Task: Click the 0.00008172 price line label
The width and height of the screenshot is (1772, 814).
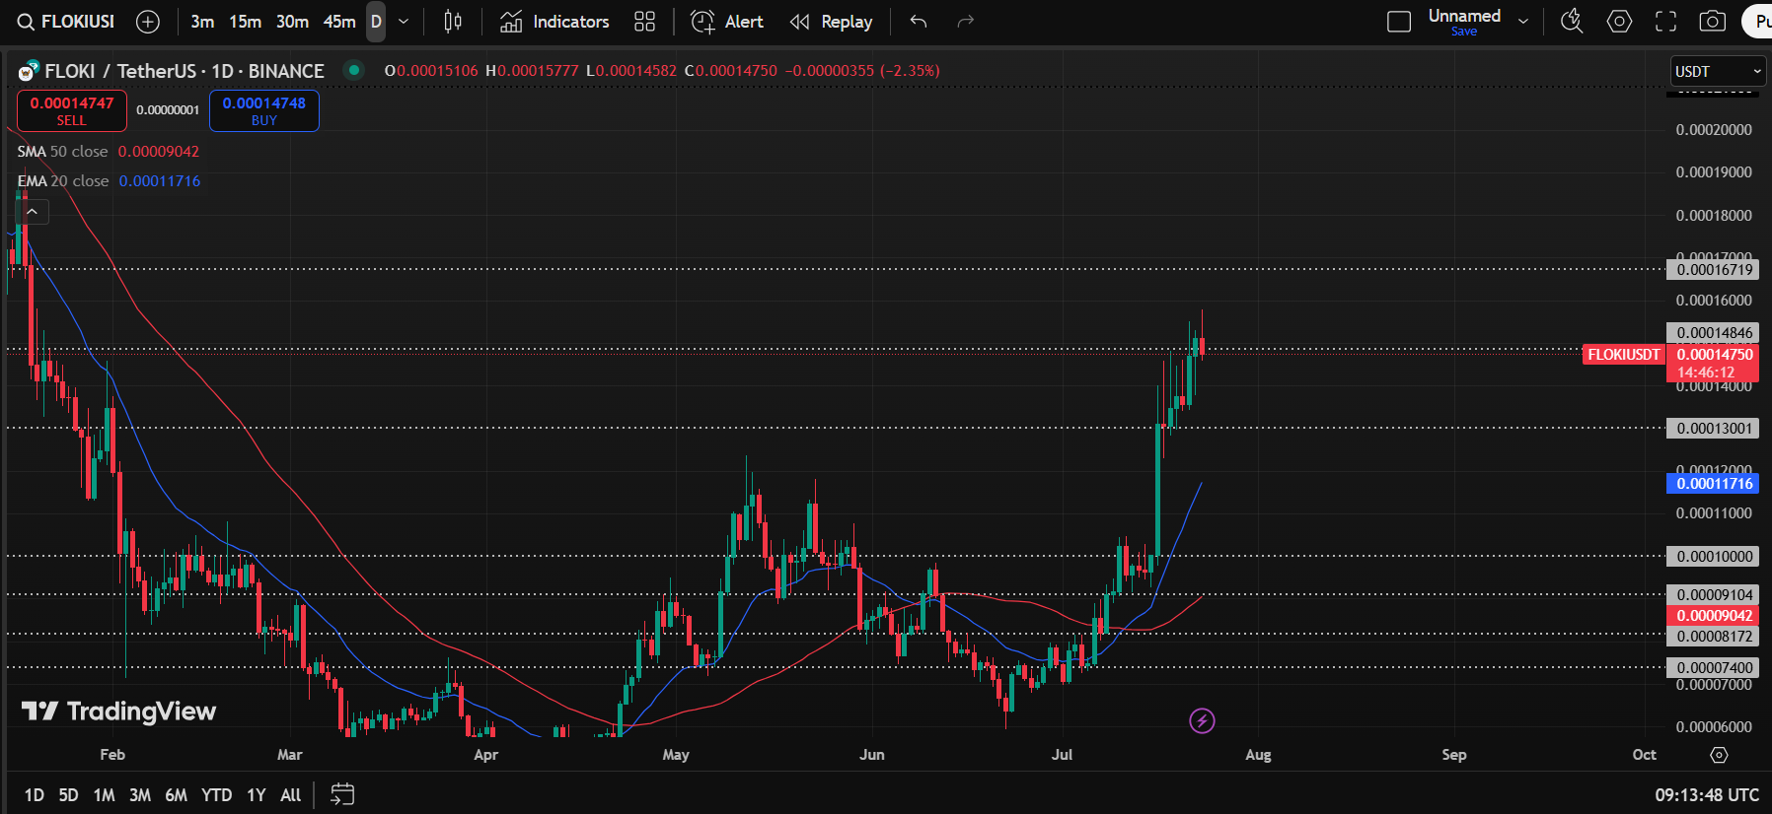Action: point(1715,637)
